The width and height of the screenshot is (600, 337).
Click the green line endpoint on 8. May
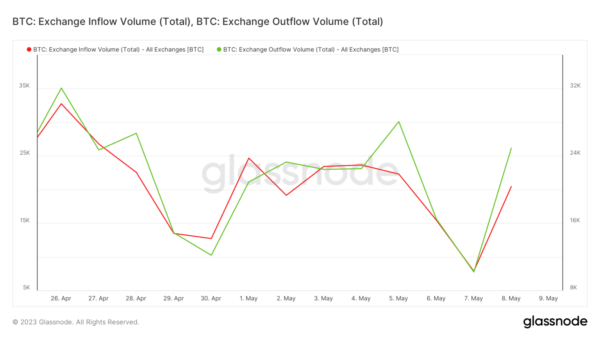click(511, 148)
